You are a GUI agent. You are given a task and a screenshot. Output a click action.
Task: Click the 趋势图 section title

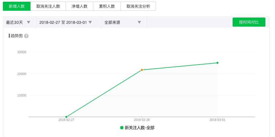click(16, 36)
